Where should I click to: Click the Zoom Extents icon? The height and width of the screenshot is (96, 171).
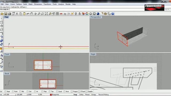click(46, 14)
